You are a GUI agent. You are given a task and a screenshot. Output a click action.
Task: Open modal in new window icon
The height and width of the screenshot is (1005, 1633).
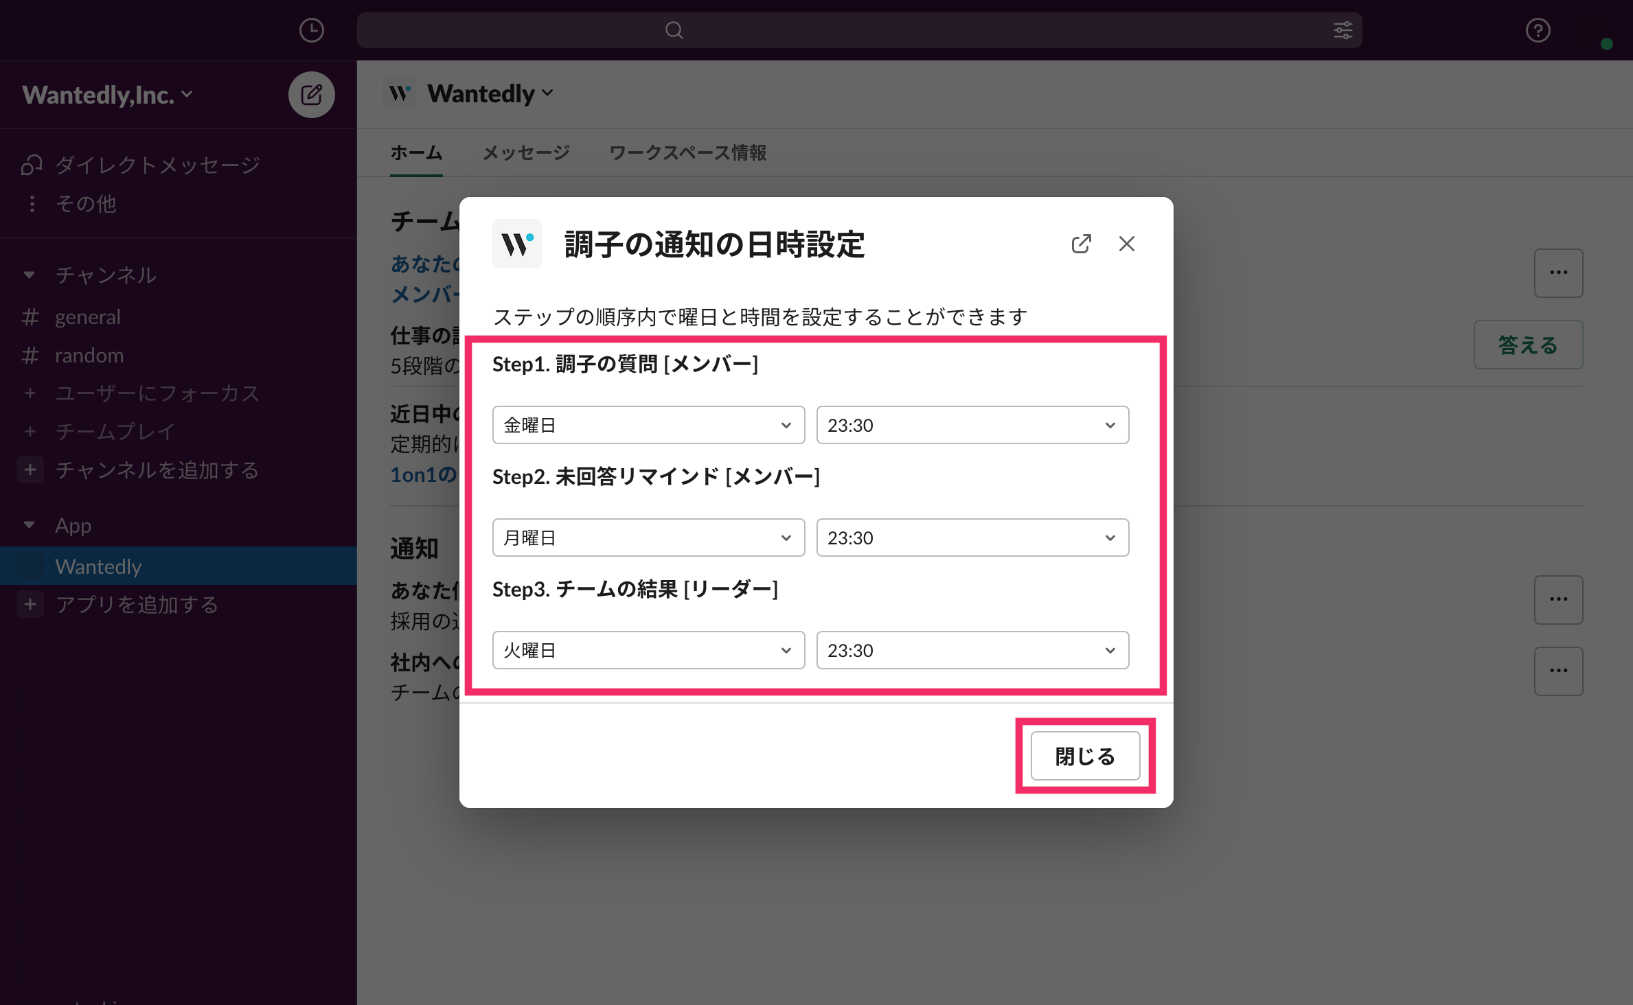(1081, 244)
